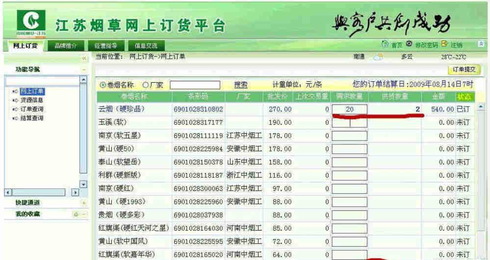Select the 厂家 radio button
The height and width of the screenshot is (260, 490).
(145, 85)
